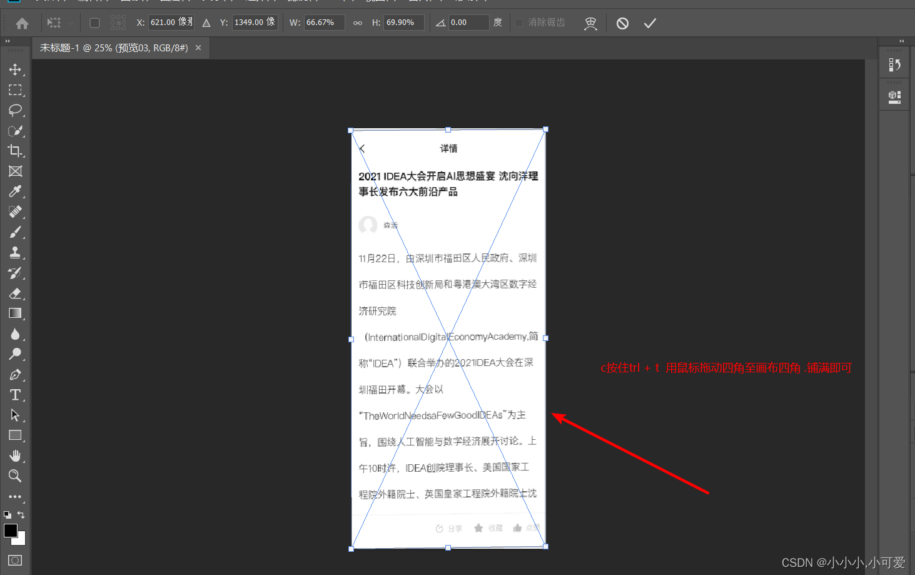Select the Brush tool
The height and width of the screenshot is (575, 915).
coord(16,232)
